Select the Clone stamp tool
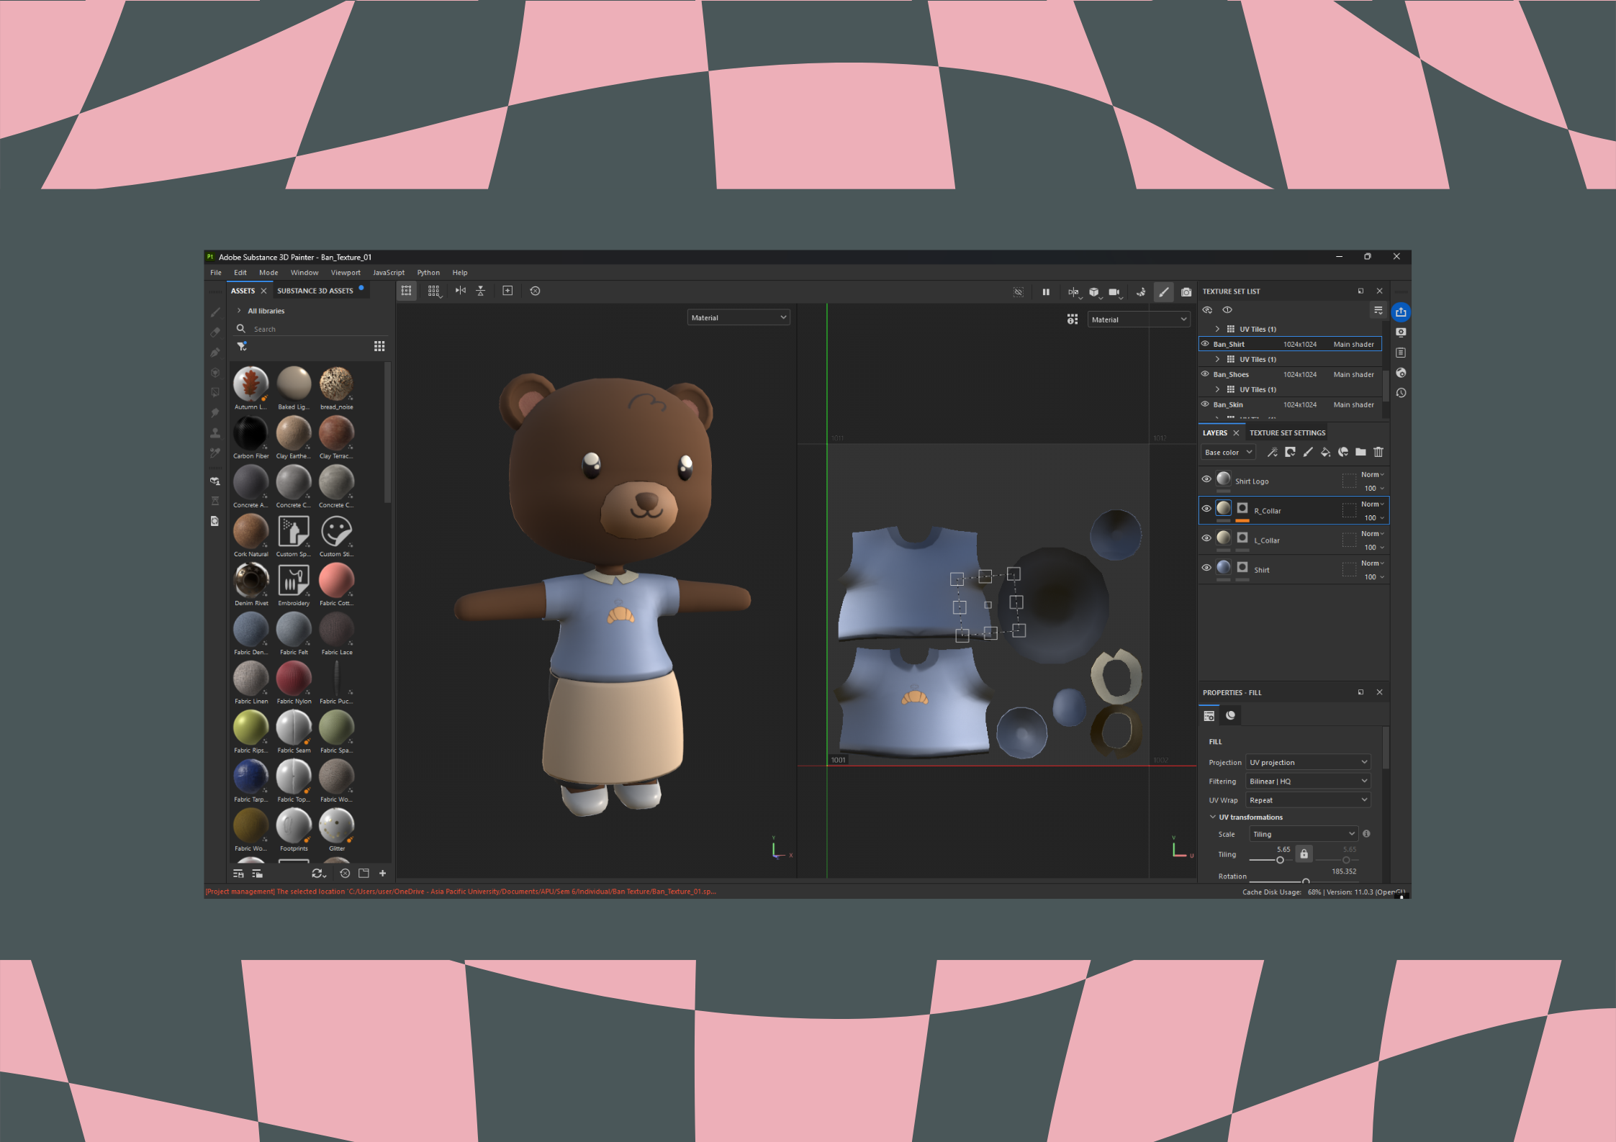This screenshot has height=1142, width=1616. click(x=215, y=432)
